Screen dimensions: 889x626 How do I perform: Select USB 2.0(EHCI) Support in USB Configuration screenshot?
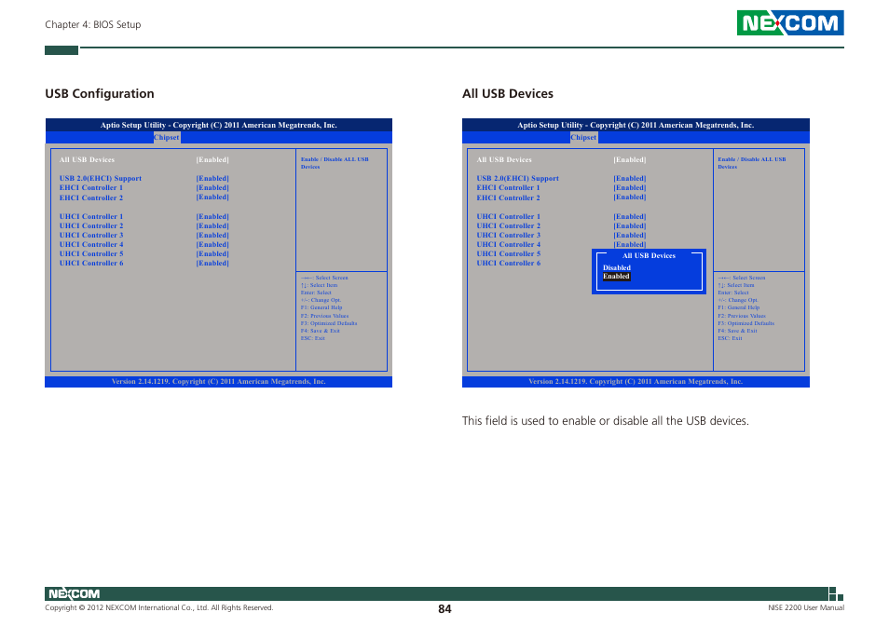(x=101, y=179)
